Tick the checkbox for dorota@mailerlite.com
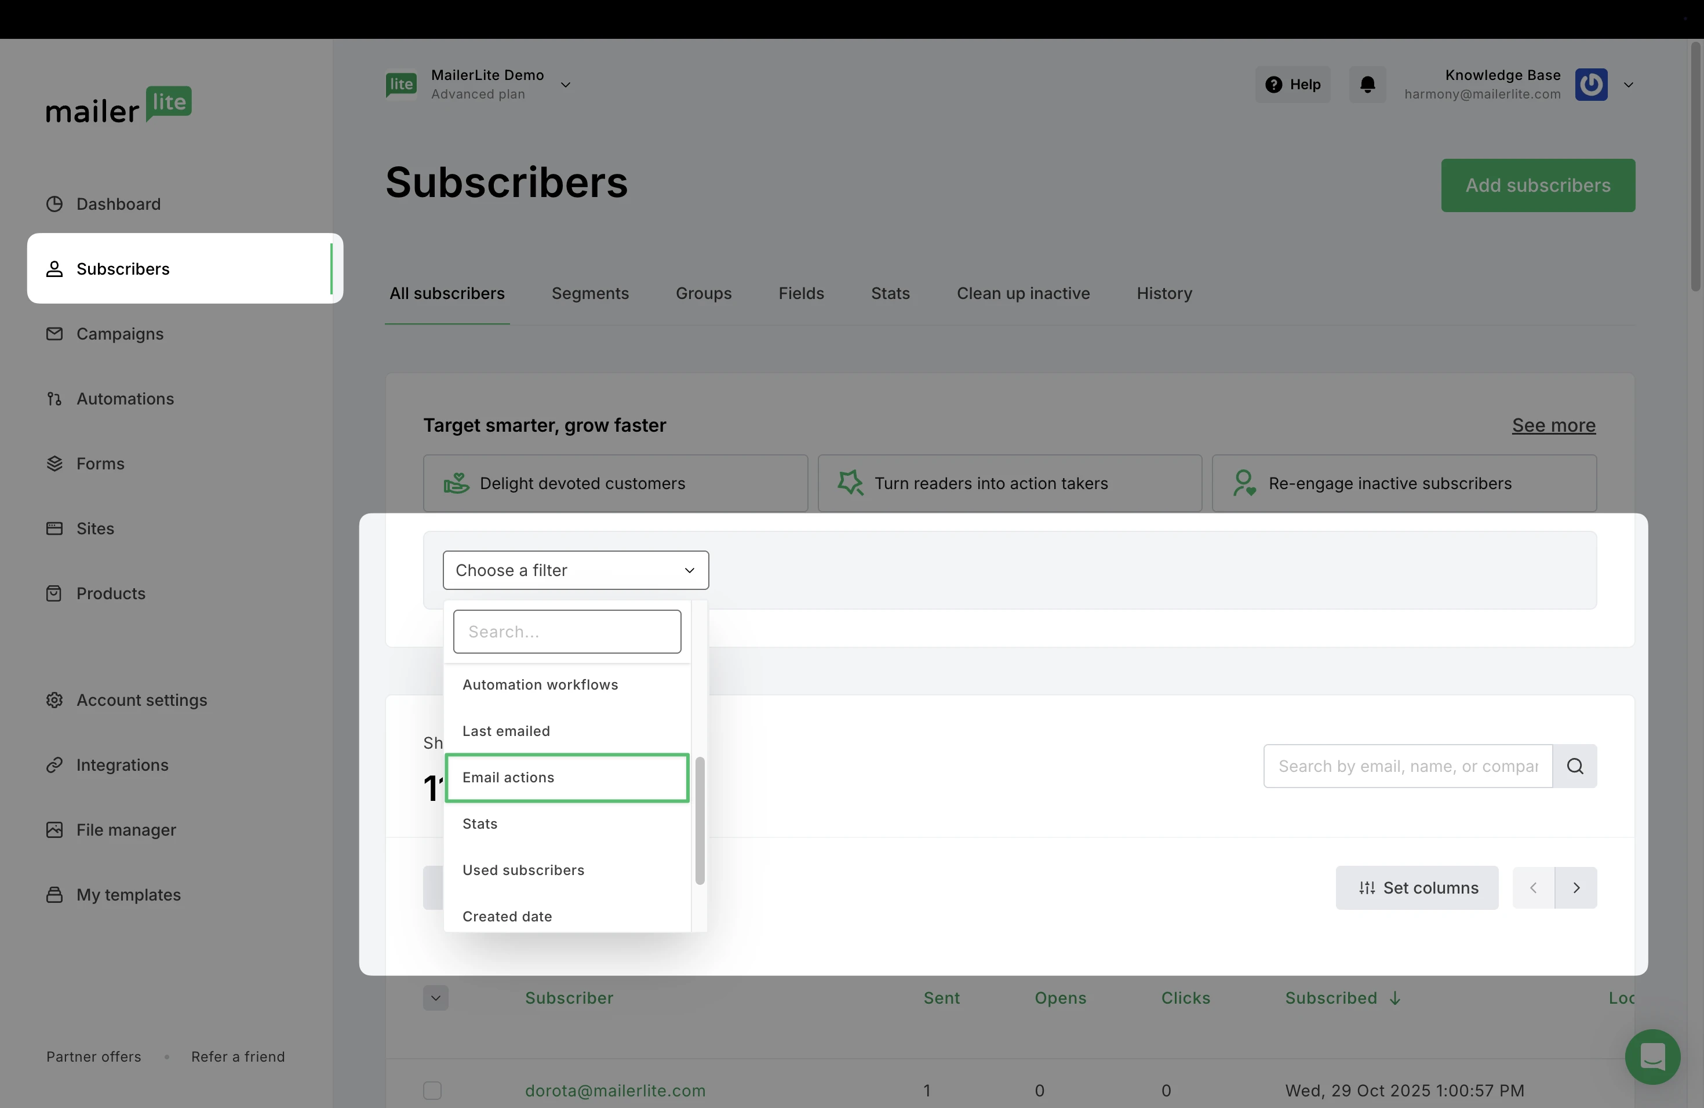 (432, 1090)
